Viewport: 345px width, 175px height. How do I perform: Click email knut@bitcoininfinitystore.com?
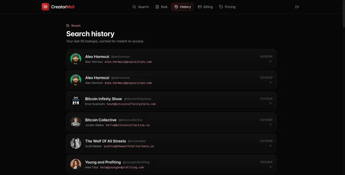point(131,104)
